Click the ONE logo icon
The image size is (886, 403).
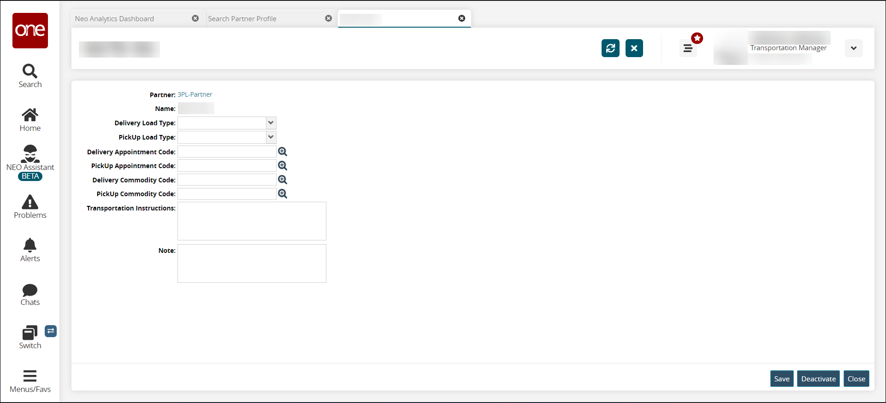pyautogui.click(x=30, y=30)
